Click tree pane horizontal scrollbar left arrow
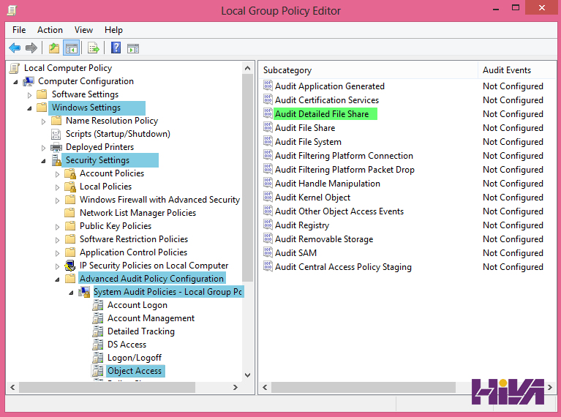The height and width of the screenshot is (417, 561). 13,387
